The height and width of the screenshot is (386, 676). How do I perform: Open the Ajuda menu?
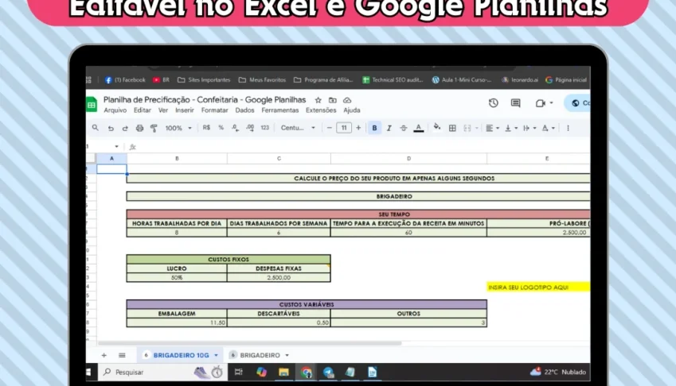tap(352, 110)
